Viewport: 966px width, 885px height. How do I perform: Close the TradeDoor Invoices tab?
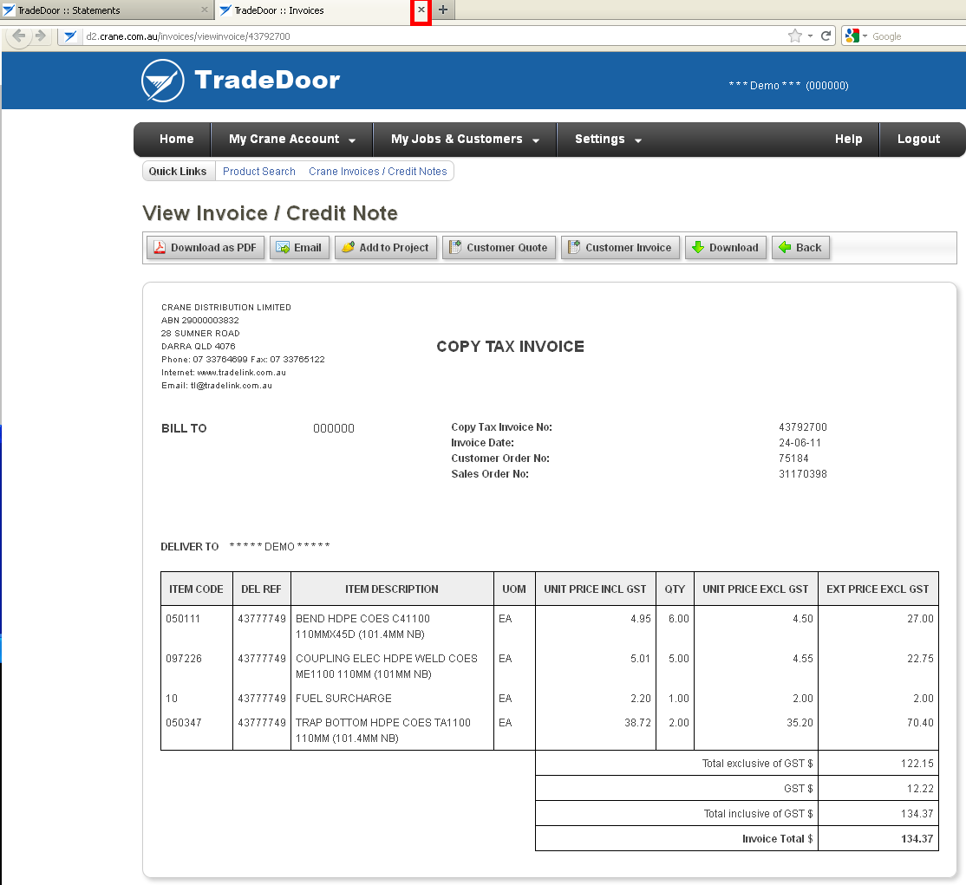[x=421, y=10]
